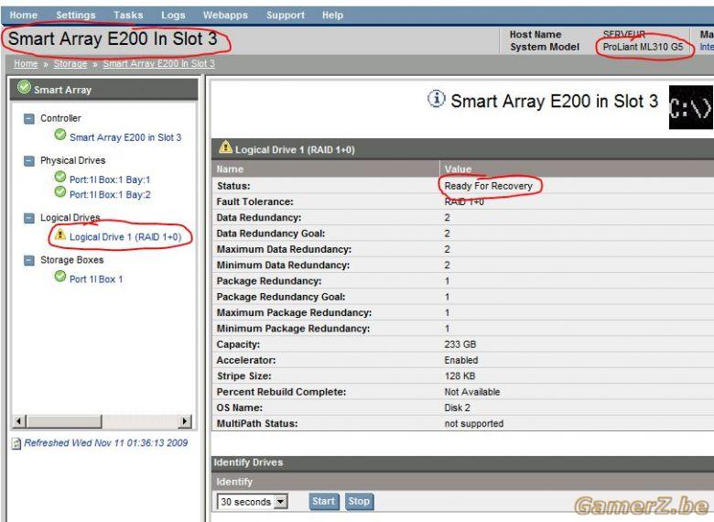
Task: Select physical drive Port:1I Box:1 Bay:2
Action: tap(110, 194)
